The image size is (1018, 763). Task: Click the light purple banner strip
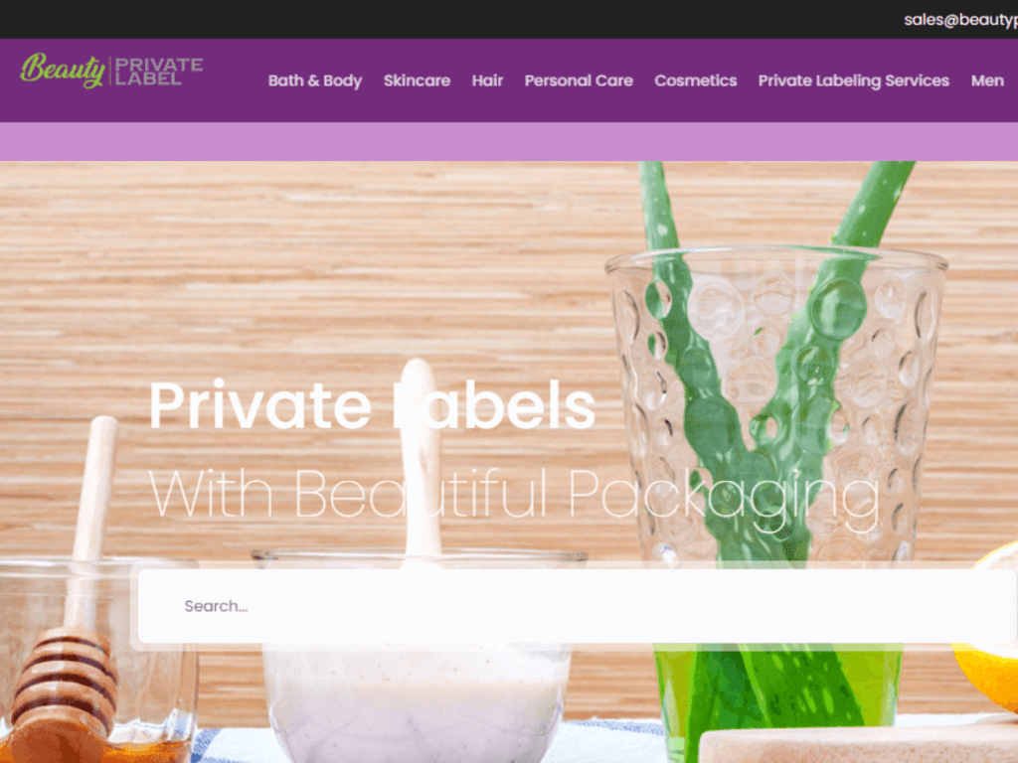(x=509, y=141)
